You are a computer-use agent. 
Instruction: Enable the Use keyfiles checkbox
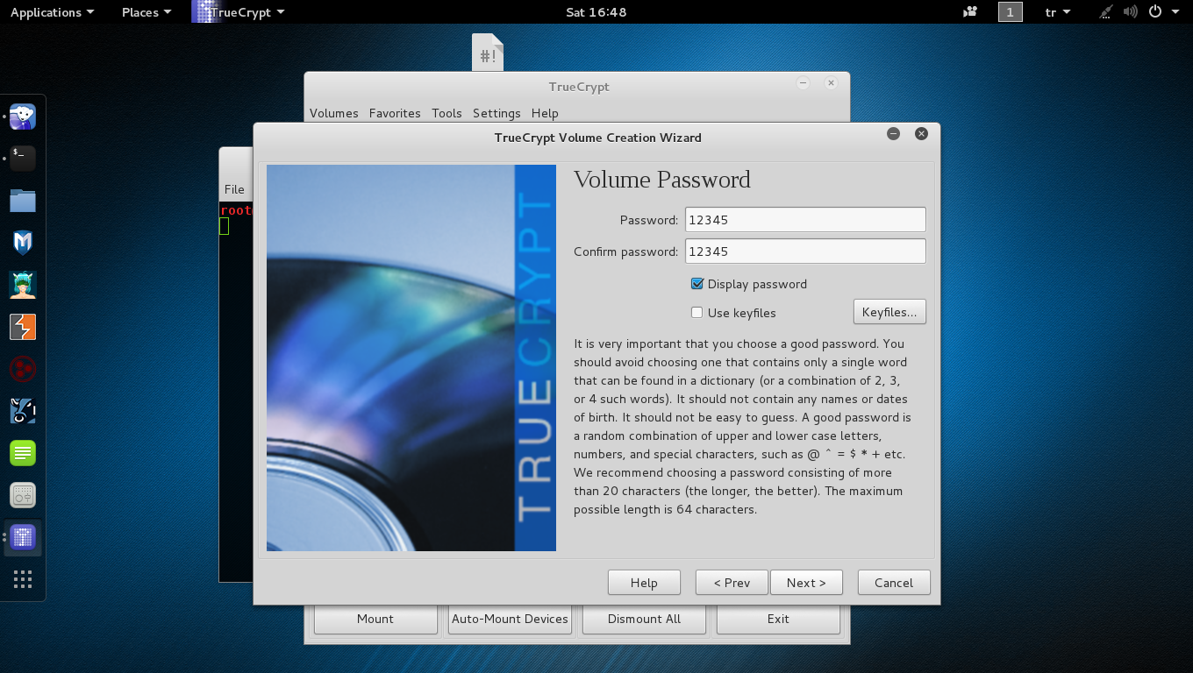697,313
